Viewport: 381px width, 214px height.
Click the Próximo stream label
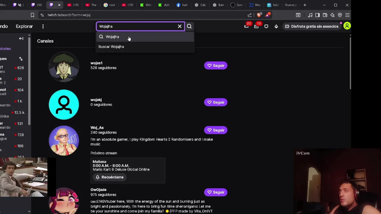coord(104,153)
